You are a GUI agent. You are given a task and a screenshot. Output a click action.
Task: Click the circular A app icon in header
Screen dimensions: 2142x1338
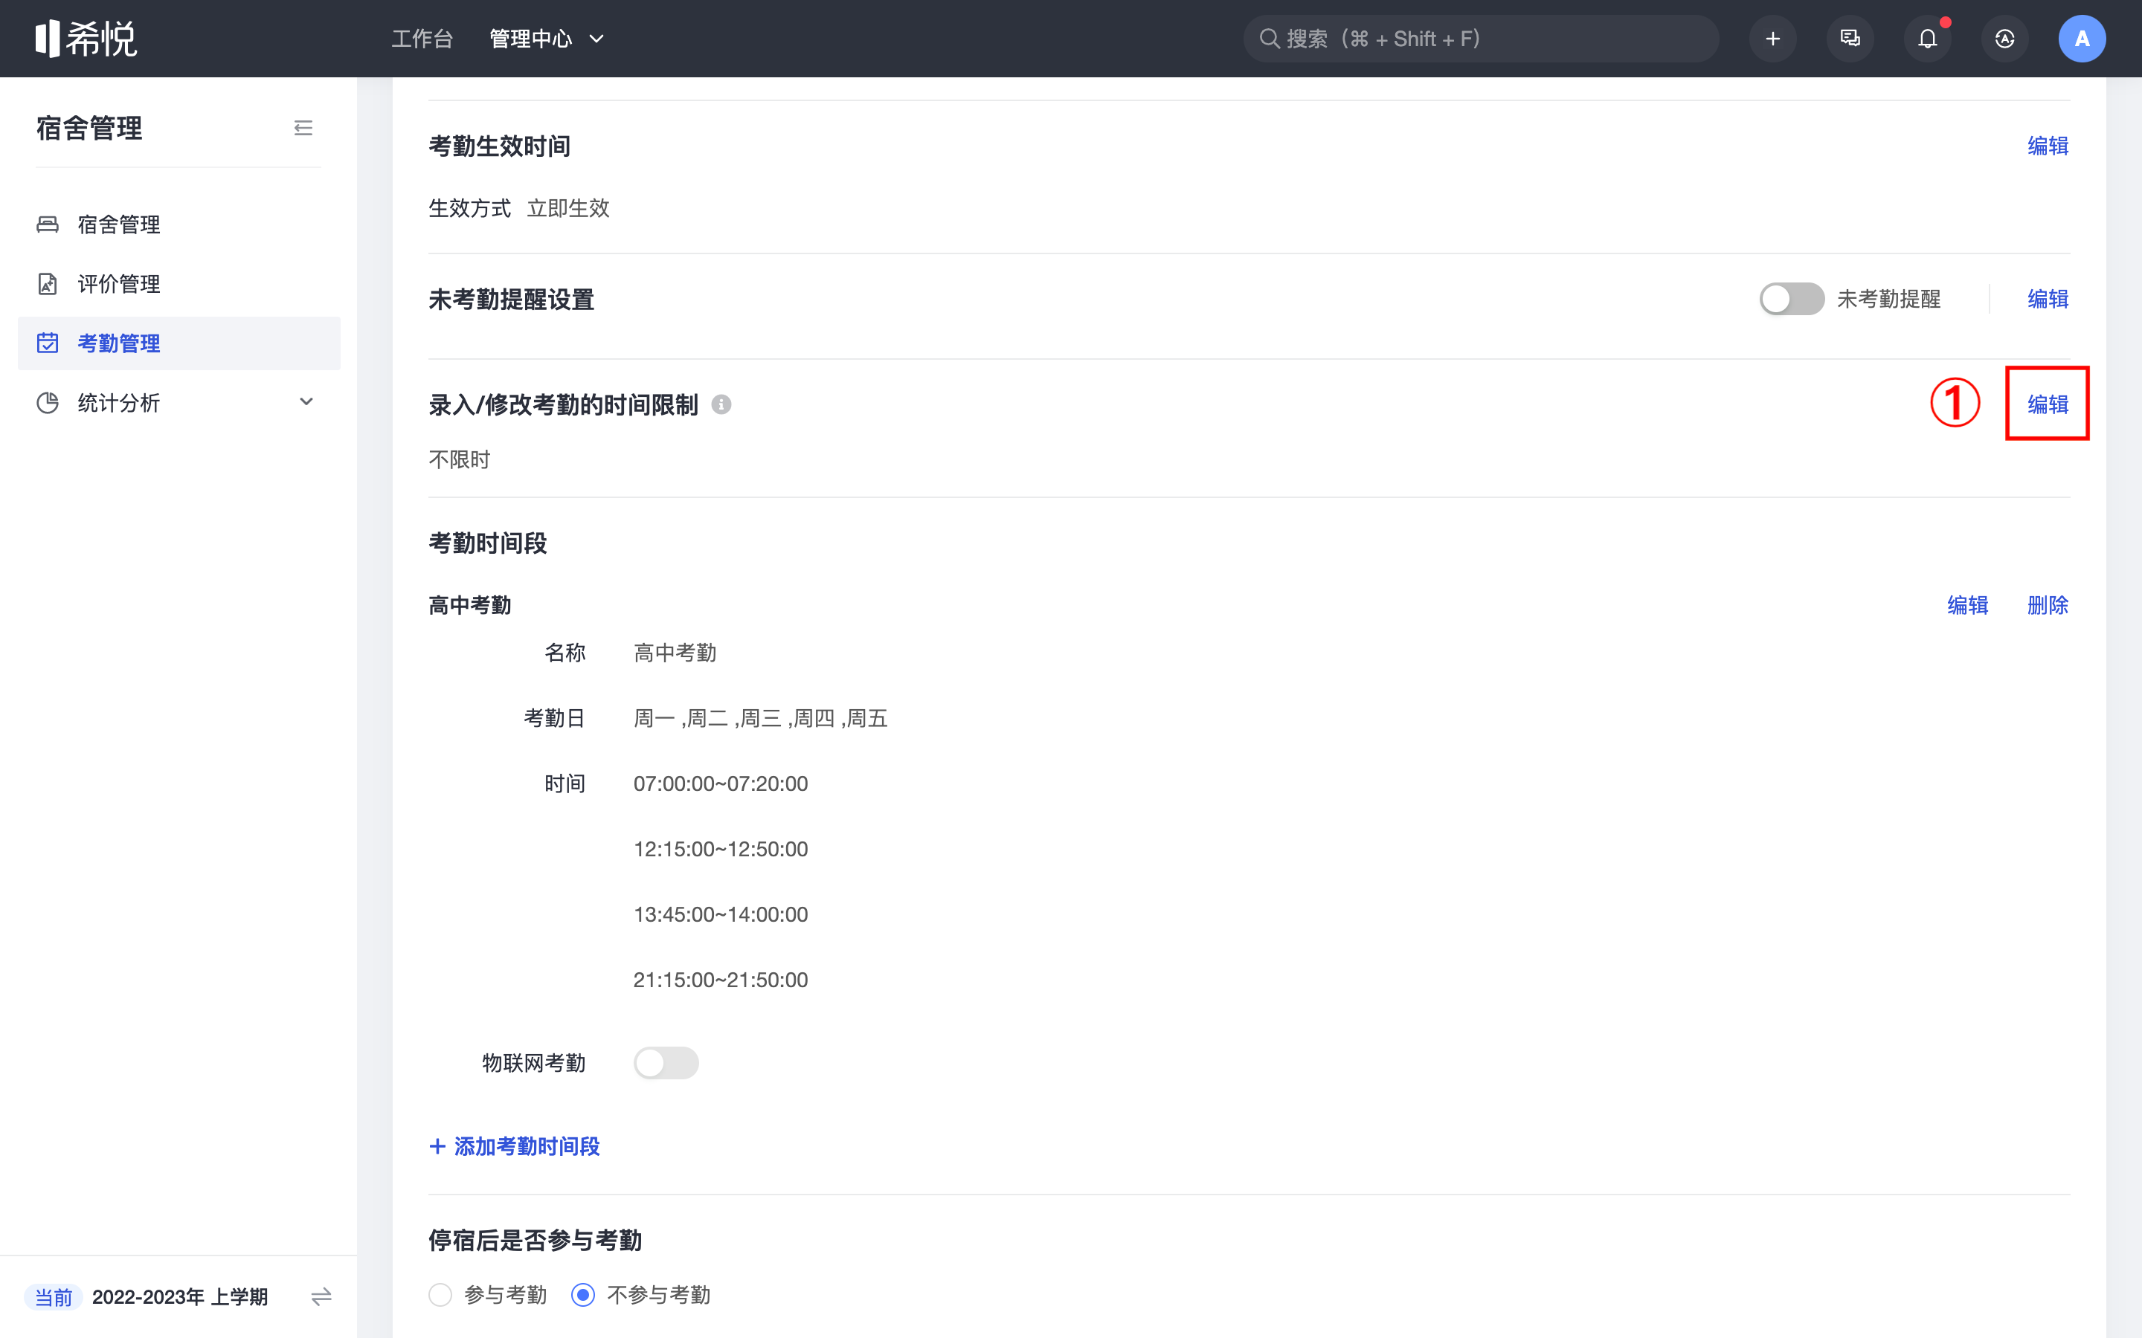pyautogui.click(x=2005, y=39)
